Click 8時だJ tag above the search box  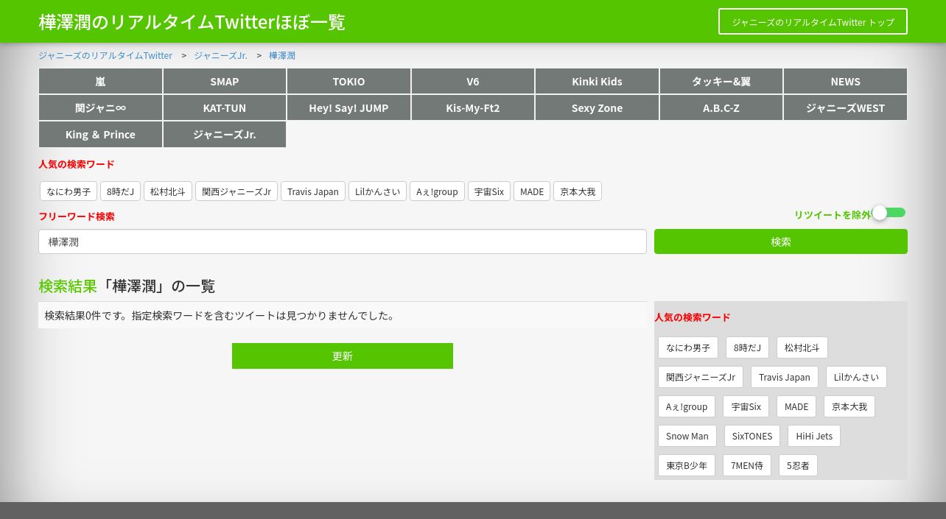[120, 191]
